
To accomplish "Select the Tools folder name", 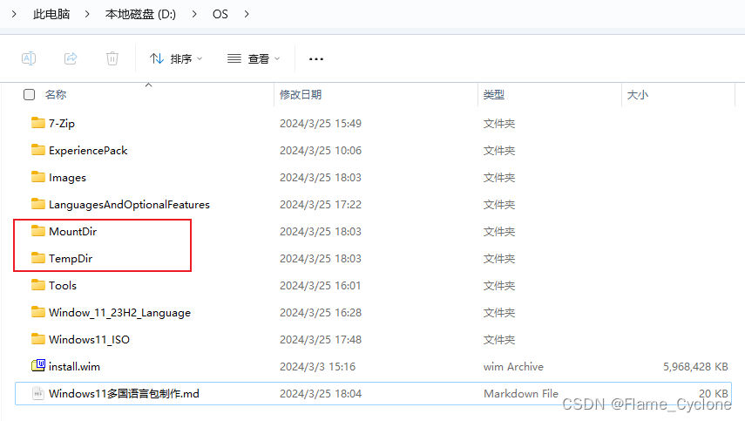I will click(63, 286).
